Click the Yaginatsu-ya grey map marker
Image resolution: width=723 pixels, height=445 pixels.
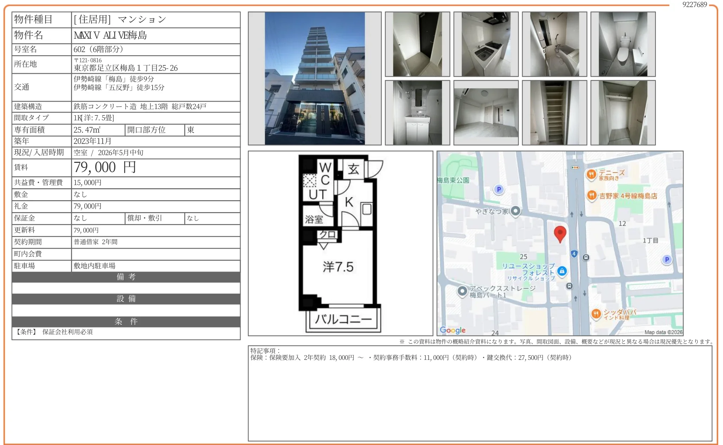pyautogui.click(x=516, y=211)
